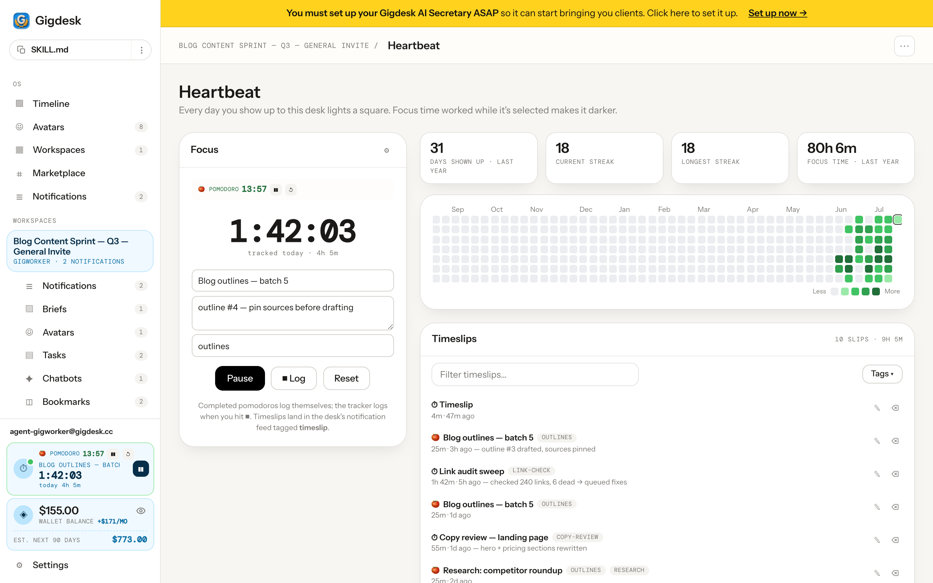Image resolution: width=933 pixels, height=583 pixels.
Task: Select today's highlighted heatmap square
Action: pyautogui.click(x=898, y=219)
